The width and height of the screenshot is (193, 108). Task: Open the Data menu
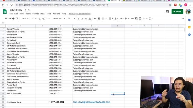point(43,14)
